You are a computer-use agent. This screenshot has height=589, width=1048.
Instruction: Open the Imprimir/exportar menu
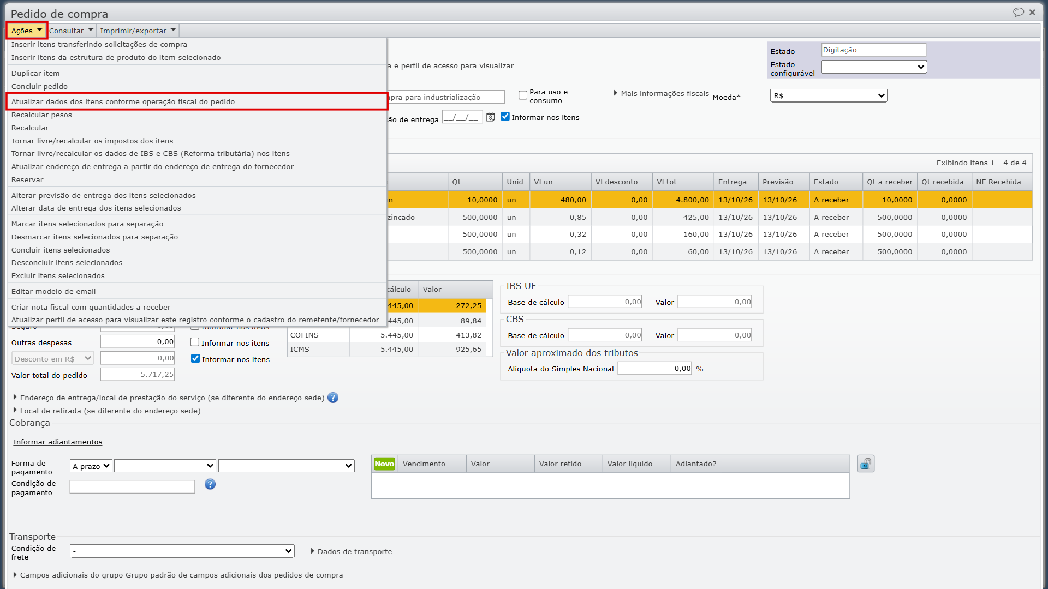[x=138, y=31]
